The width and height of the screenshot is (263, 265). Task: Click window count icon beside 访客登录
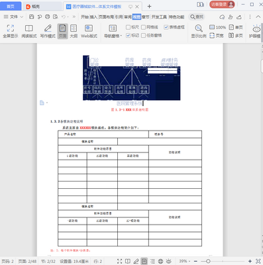pos(200,5)
